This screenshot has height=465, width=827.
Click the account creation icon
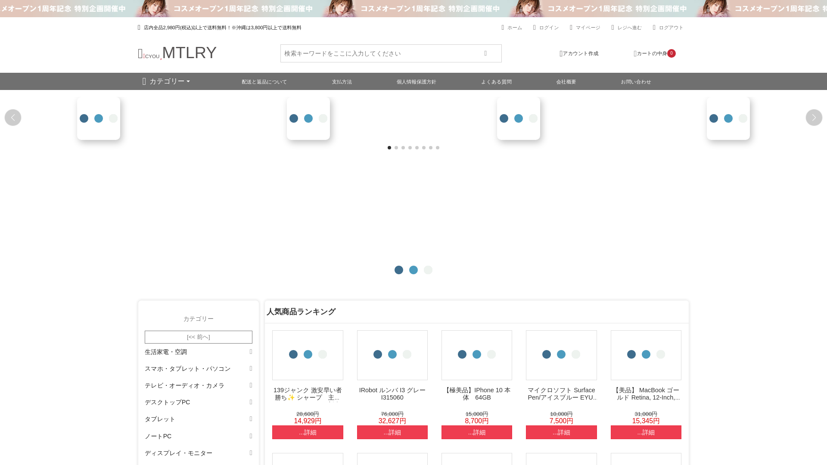[x=561, y=54]
